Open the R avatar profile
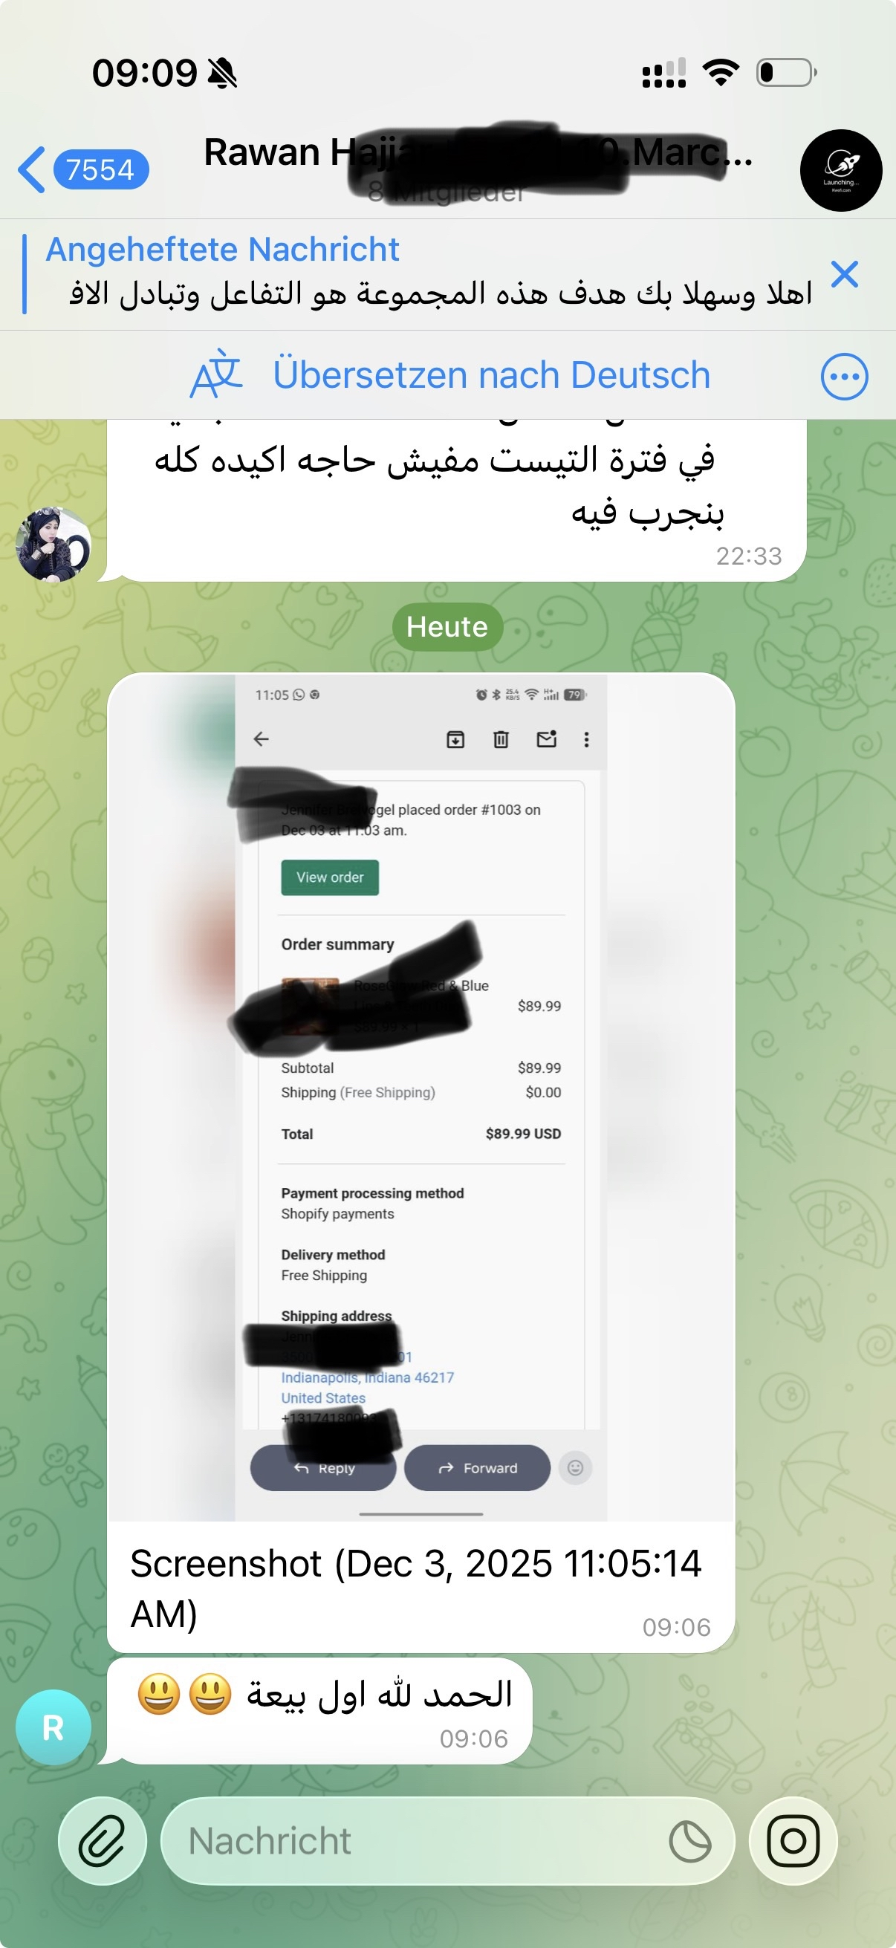896x1948 pixels. point(53,1727)
